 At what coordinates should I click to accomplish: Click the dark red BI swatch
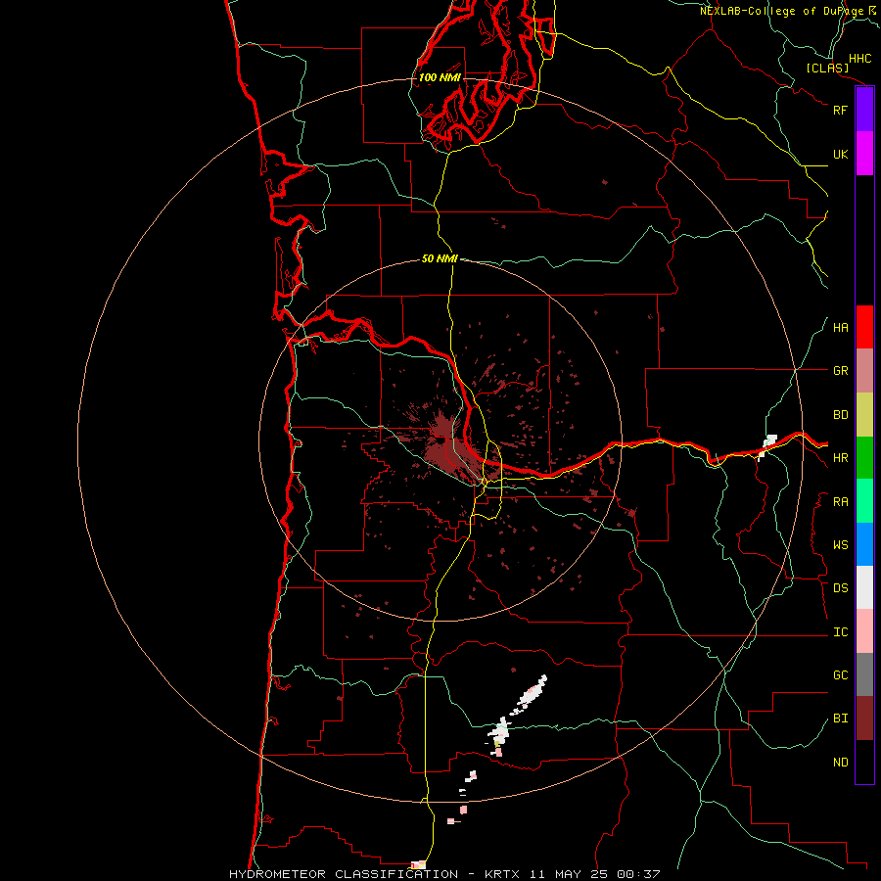[864, 719]
